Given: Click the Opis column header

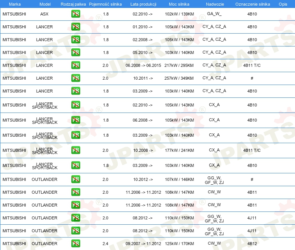Looking at the screenshot, I should pos(283,4).
